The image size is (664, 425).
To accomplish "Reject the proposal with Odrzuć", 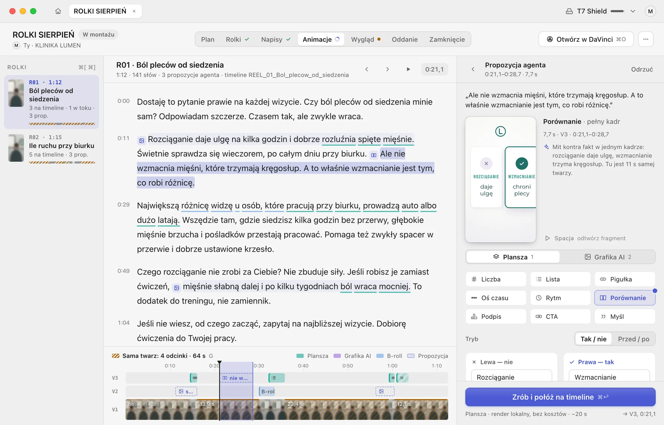I will click(x=642, y=69).
